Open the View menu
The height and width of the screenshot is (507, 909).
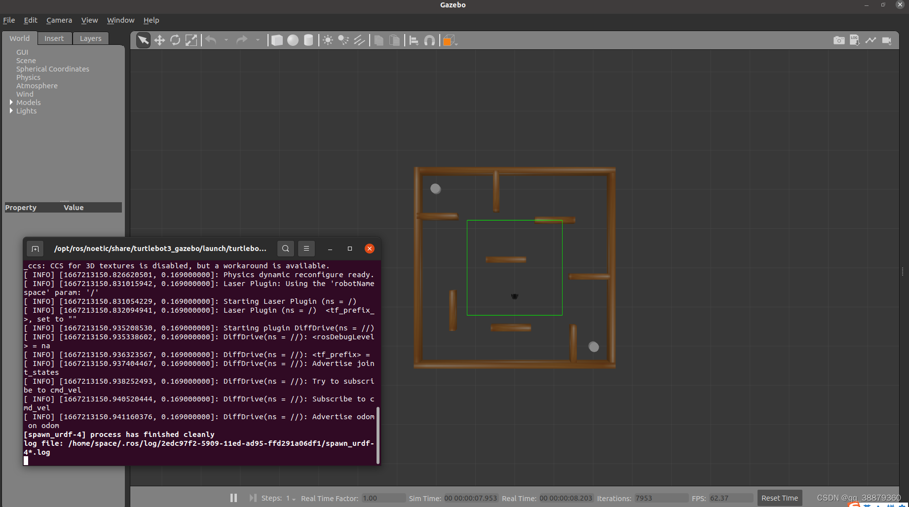(89, 20)
